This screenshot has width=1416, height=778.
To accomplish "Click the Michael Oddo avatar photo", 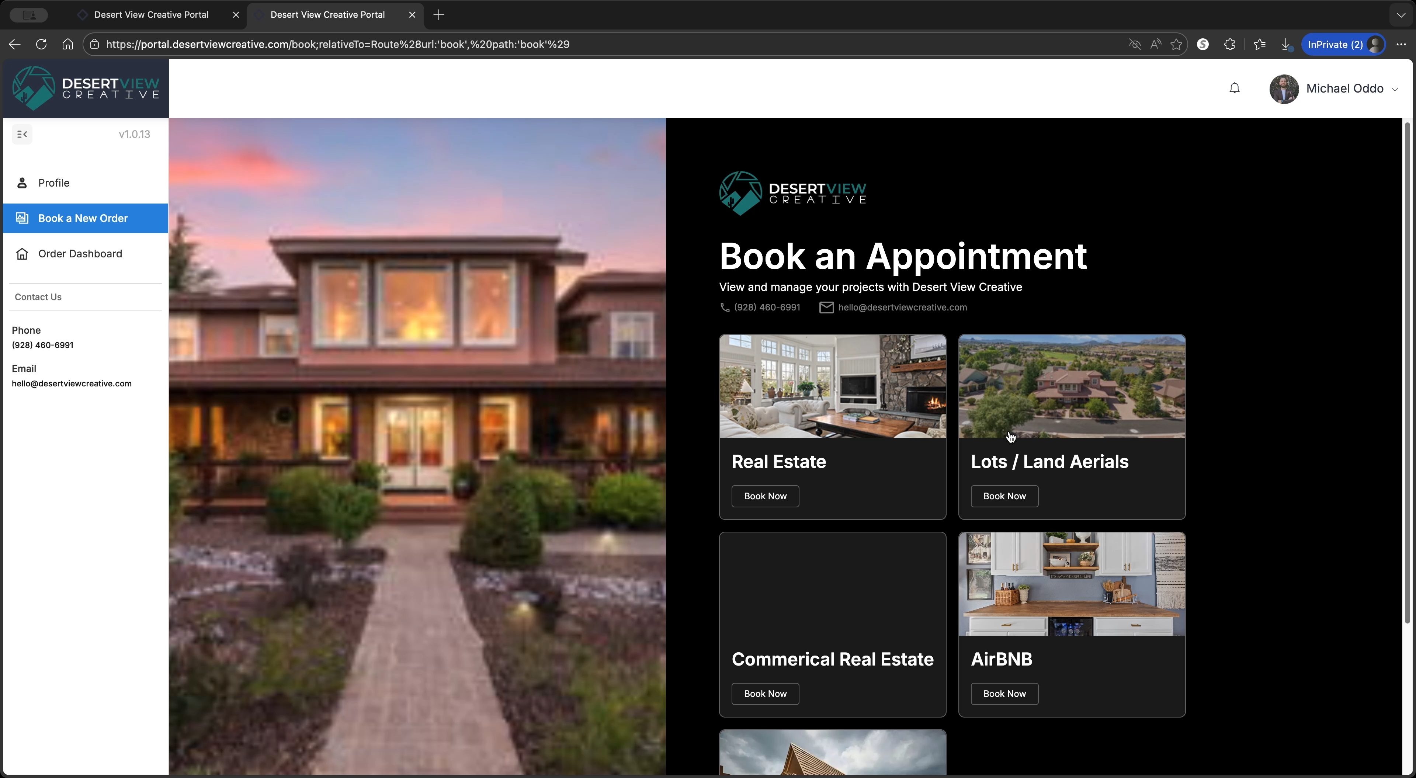I will [1284, 88].
